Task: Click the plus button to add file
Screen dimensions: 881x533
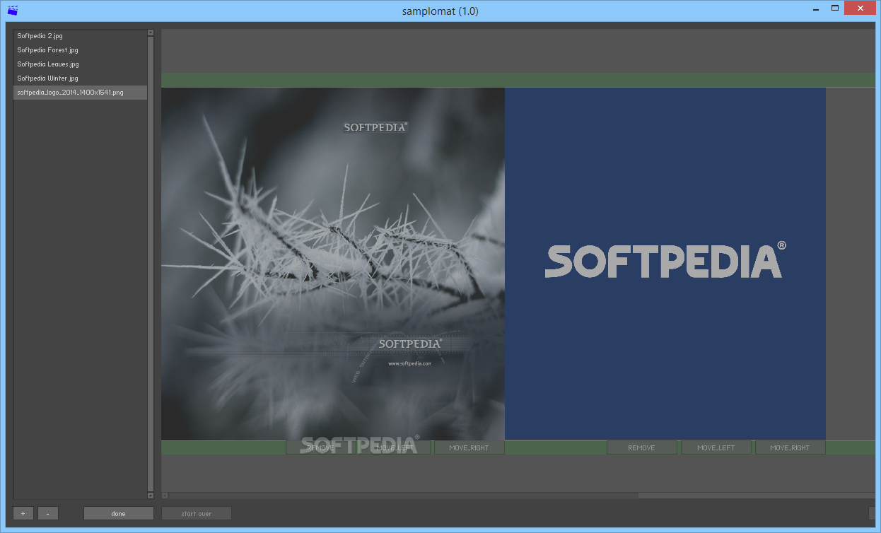Action: [x=23, y=513]
